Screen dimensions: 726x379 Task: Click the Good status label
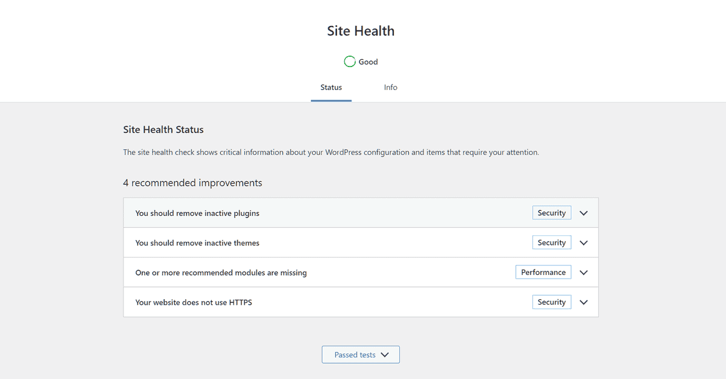(368, 62)
